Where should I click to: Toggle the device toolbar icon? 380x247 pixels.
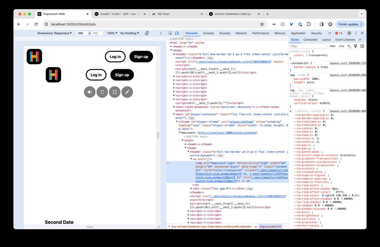coord(177,33)
